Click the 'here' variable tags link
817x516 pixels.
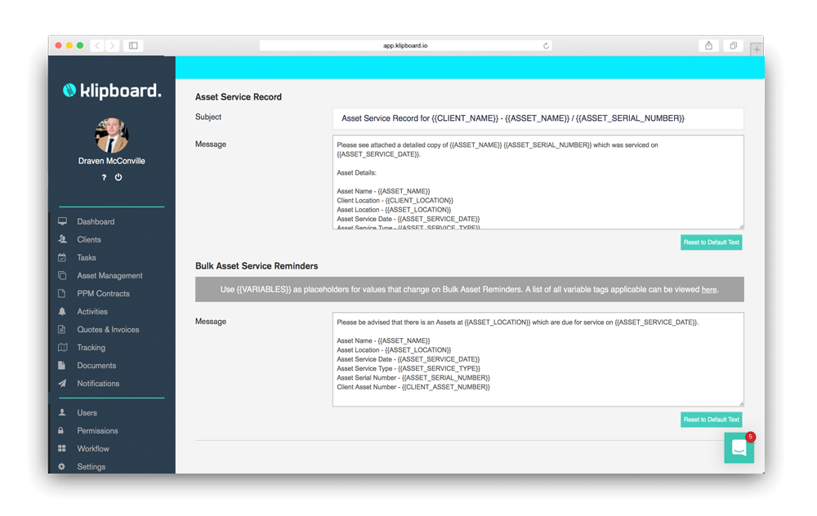point(708,290)
